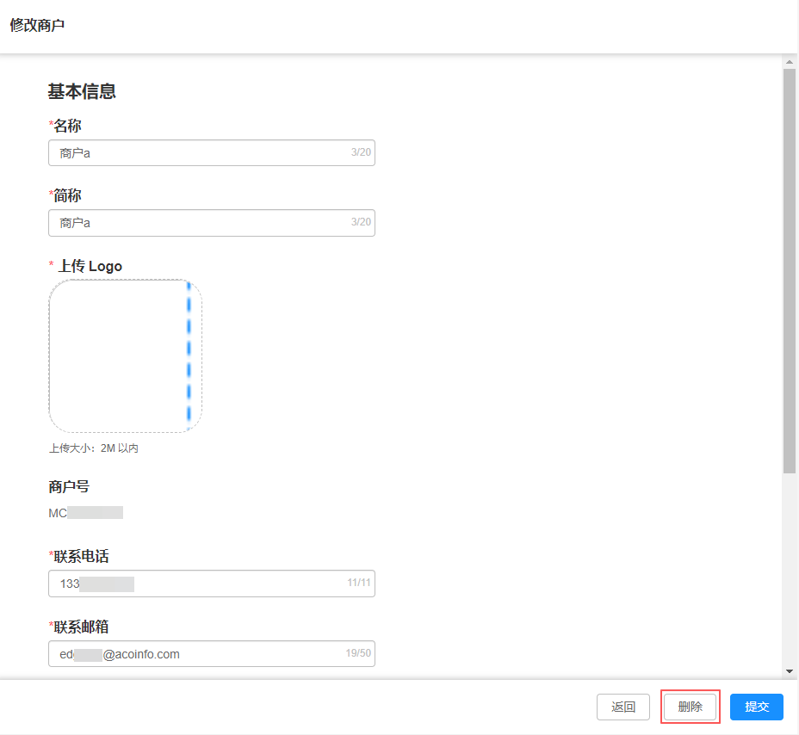Image resolution: width=799 pixels, height=735 pixels.
Task: Submit the form with 提交
Action: pos(756,707)
